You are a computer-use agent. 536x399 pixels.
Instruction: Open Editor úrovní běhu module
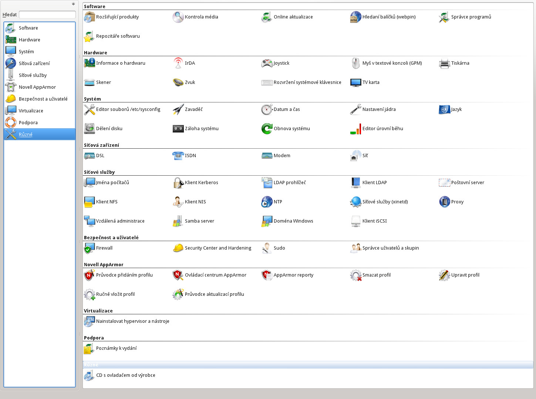(x=356, y=129)
